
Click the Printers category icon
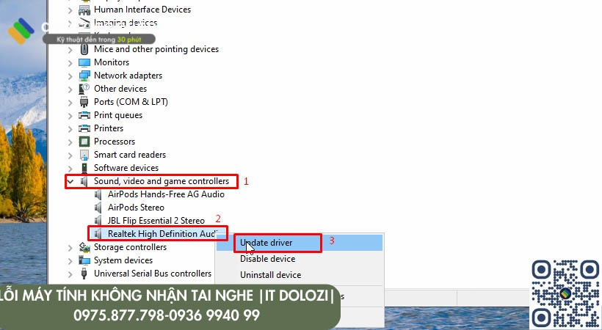(84, 128)
